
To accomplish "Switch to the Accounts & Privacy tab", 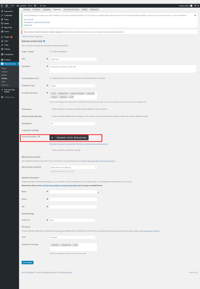I will point(71,9).
